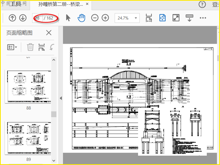Delete selected page with trash icon
This screenshot has width=220, height=165.
tap(30, 47)
